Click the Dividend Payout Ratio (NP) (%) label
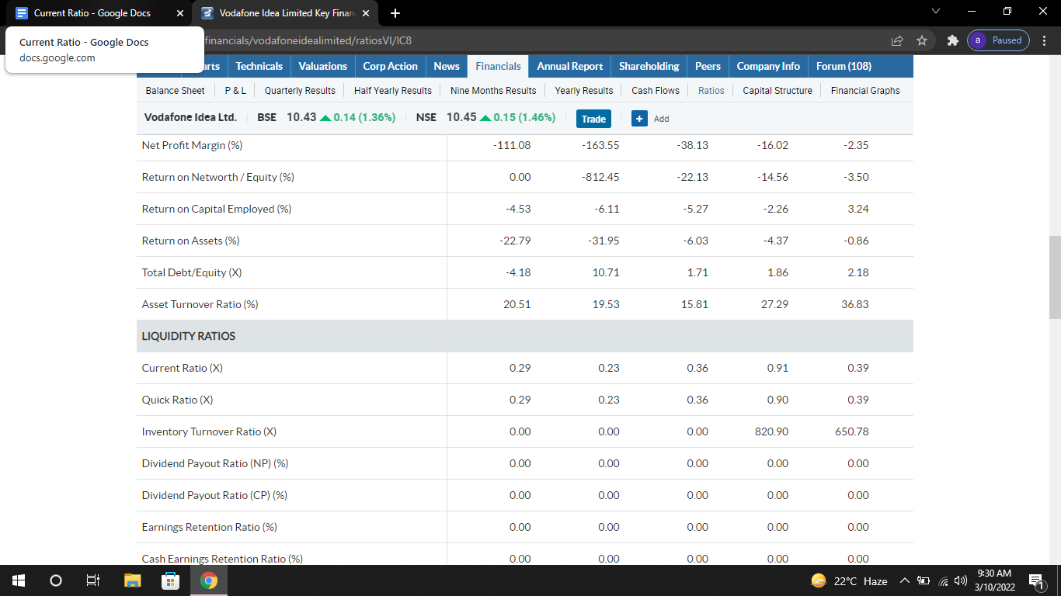Viewport: 1061px width, 596px height. click(215, 463)
